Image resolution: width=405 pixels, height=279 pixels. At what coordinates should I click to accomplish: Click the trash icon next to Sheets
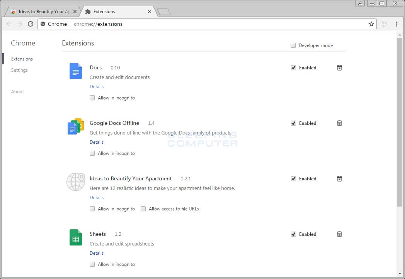[x=339, y=234]
